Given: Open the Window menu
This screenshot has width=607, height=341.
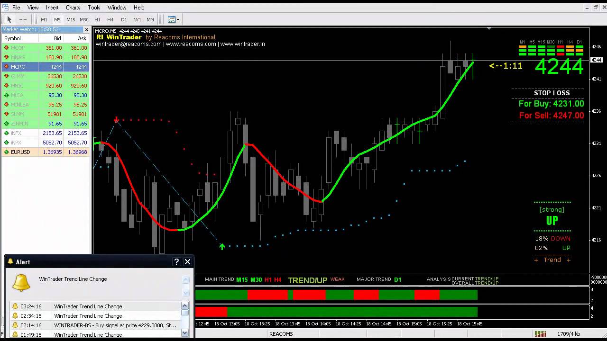Looking at the screenshot, I should click(117, 8).
